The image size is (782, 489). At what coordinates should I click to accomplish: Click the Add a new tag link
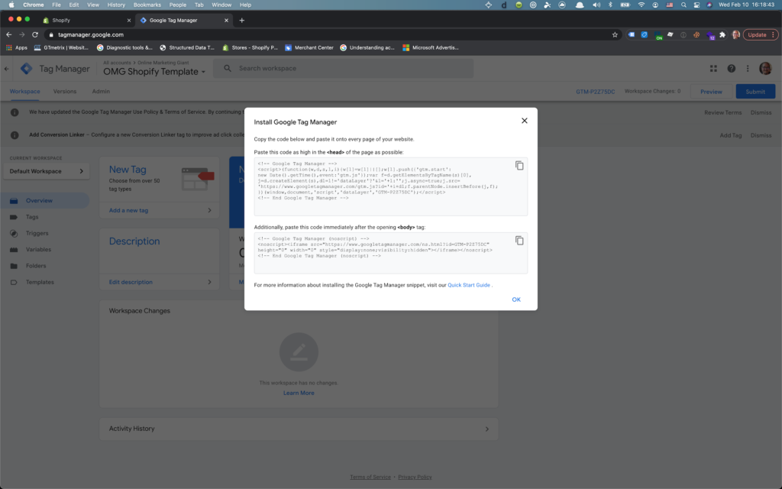(x=128, y=210)
